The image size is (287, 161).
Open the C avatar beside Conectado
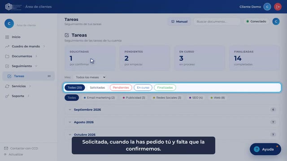[276, 21]
